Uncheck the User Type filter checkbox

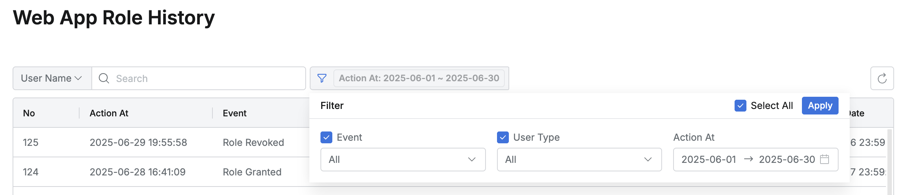503,137
